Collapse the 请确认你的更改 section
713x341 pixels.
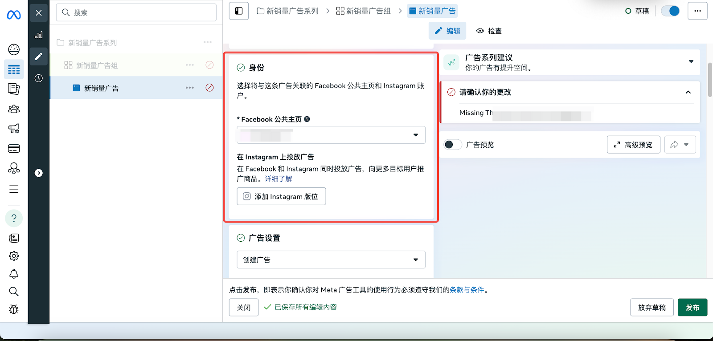(x=688, y=92)
